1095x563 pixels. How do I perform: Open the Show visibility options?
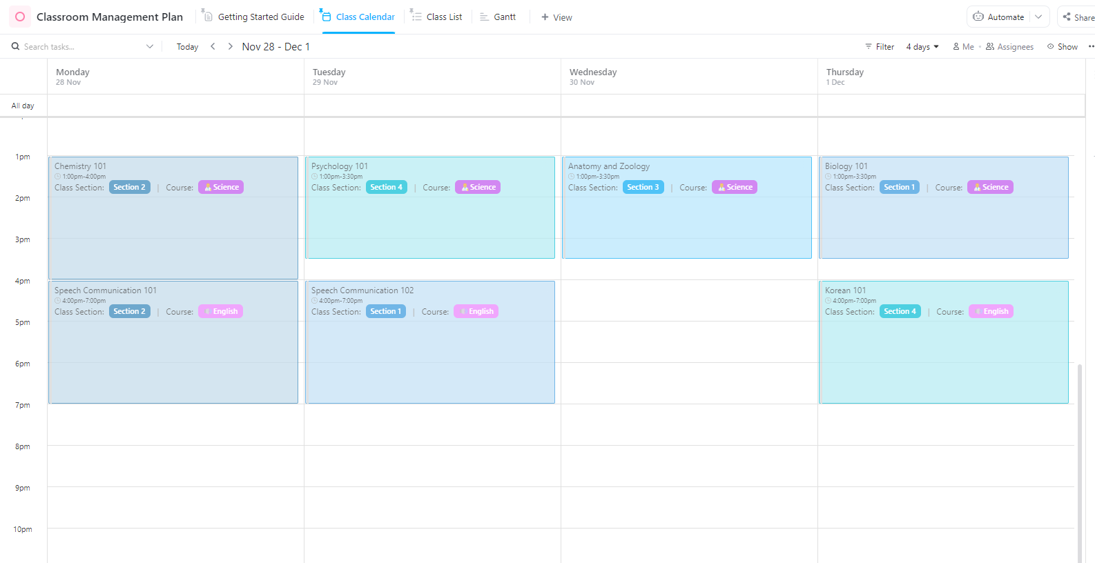[1063, 46]
